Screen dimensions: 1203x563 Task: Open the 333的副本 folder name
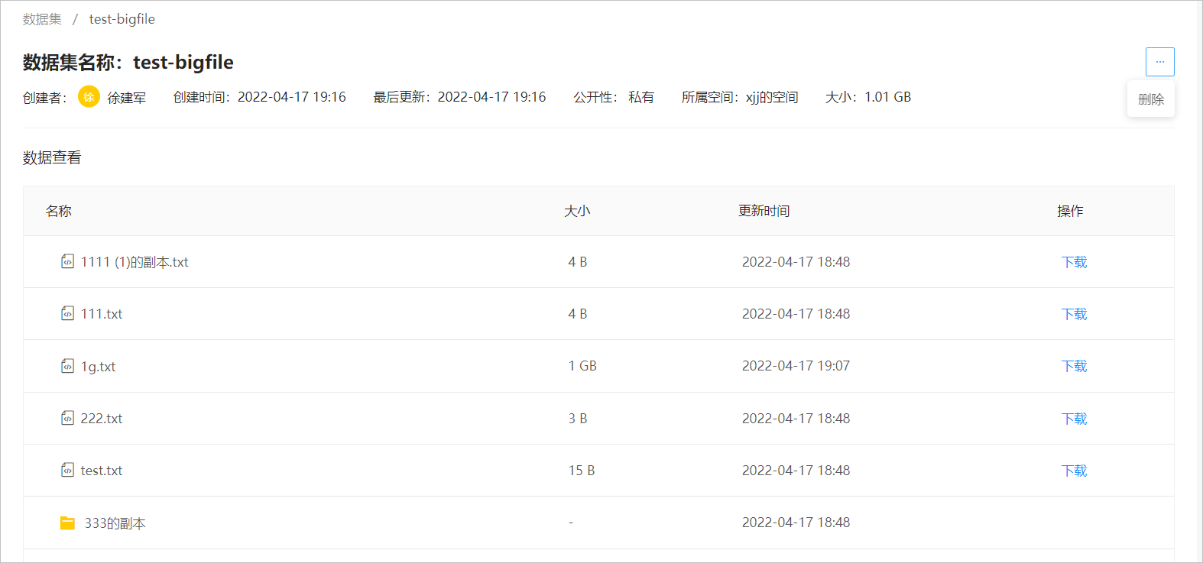point(115,523)
